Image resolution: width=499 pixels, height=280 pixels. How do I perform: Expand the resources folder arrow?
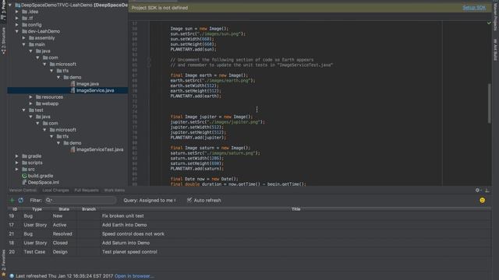click(x=31, y=96)
